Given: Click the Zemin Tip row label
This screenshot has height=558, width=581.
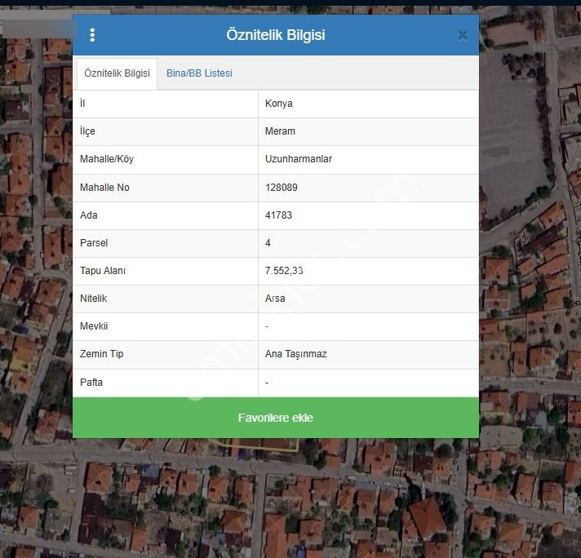Looking at the screenshot, I should click(102, 354).
